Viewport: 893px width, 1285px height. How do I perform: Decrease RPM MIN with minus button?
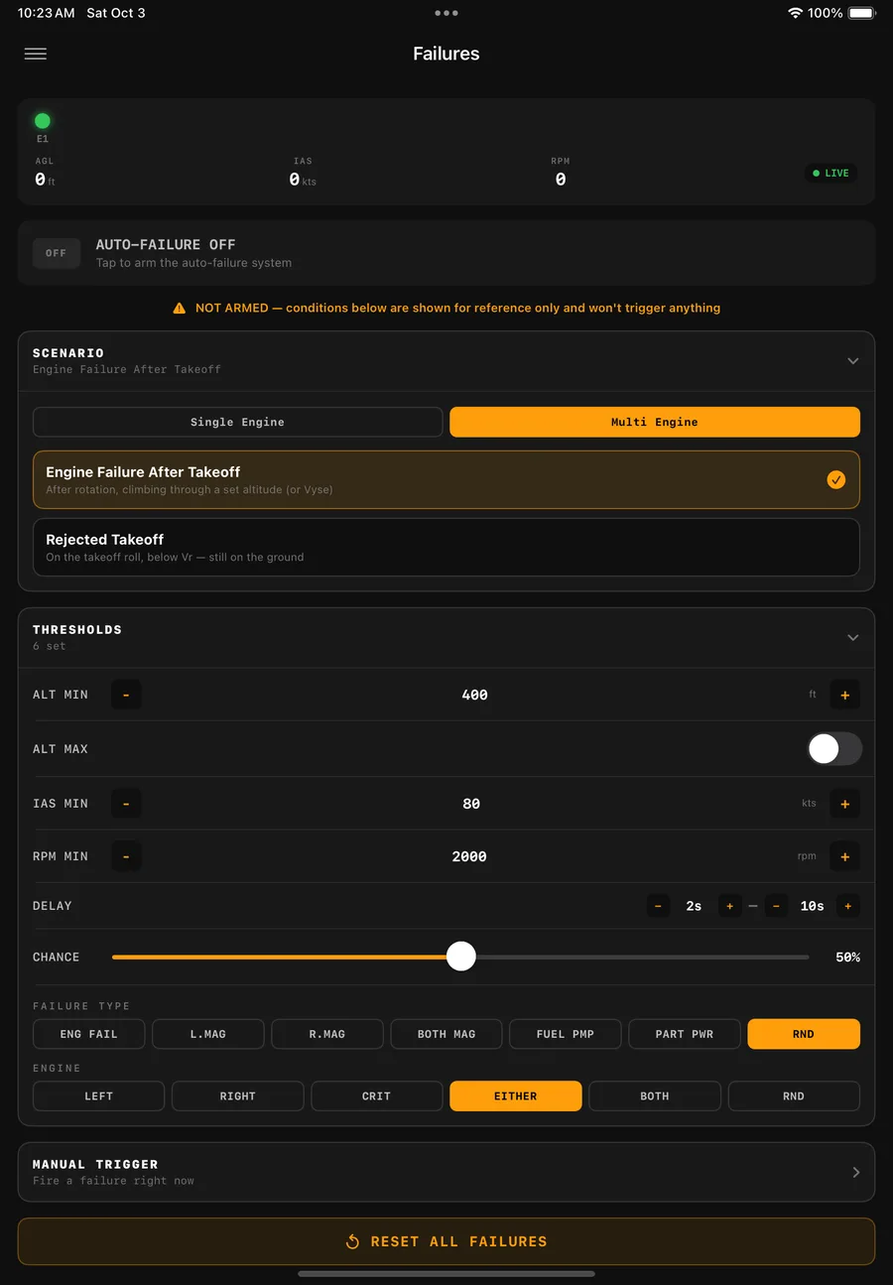click(x=126, y=856)
